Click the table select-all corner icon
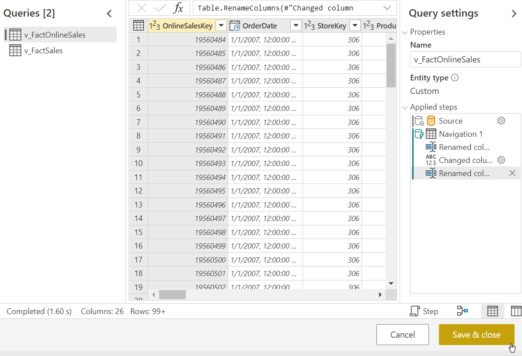 (x=139, y=26)
